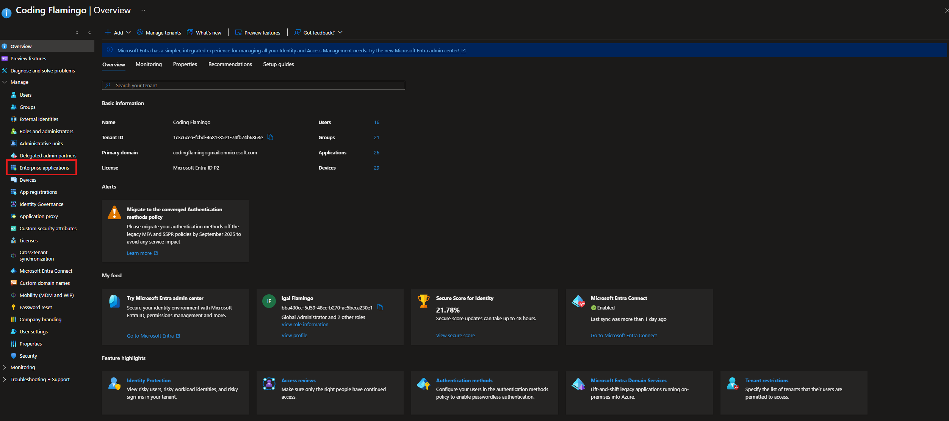The height and width of the screenshot is (421, 949).
Task: Collapse the sidebar navigation pane
Action: [90, 33]
